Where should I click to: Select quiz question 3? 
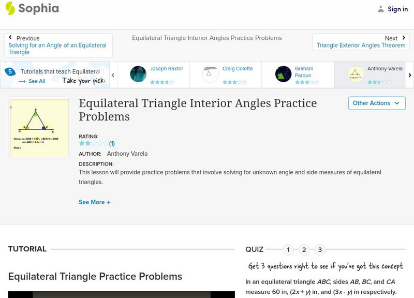pyautogui.click(x=320, y=250)
